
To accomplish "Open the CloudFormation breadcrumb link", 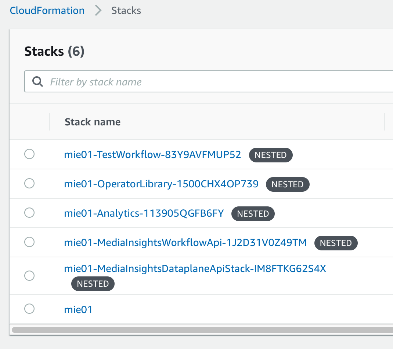I will [47, 11].
